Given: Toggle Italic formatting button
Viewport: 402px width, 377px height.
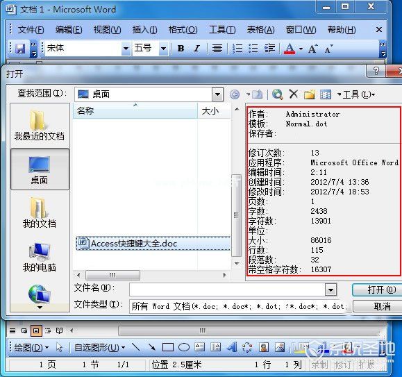Looking at the screenshot, I should point(196,48).
